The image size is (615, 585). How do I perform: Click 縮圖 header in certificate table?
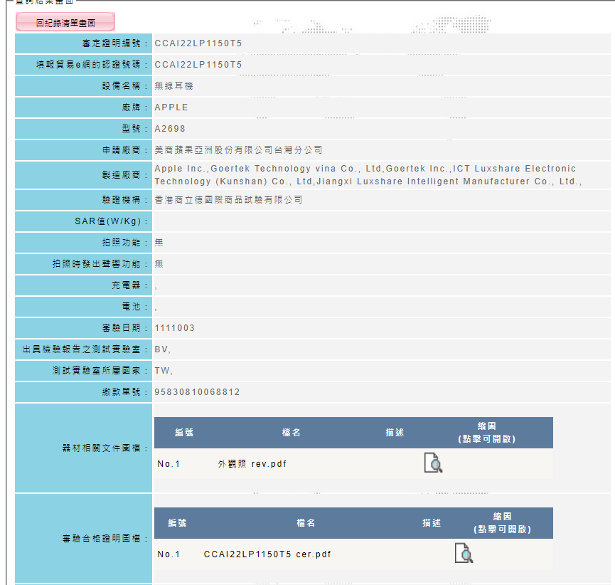pos(502,522)
